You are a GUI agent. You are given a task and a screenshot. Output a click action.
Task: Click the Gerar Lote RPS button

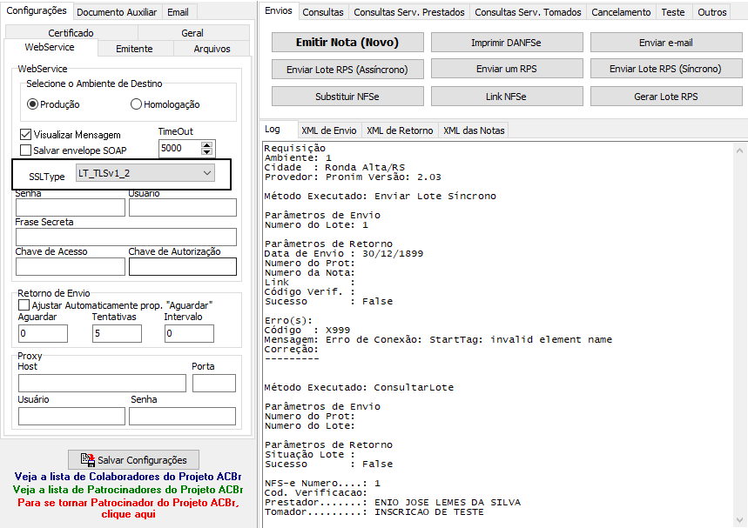pyautogui.click(x=666, y=97)
